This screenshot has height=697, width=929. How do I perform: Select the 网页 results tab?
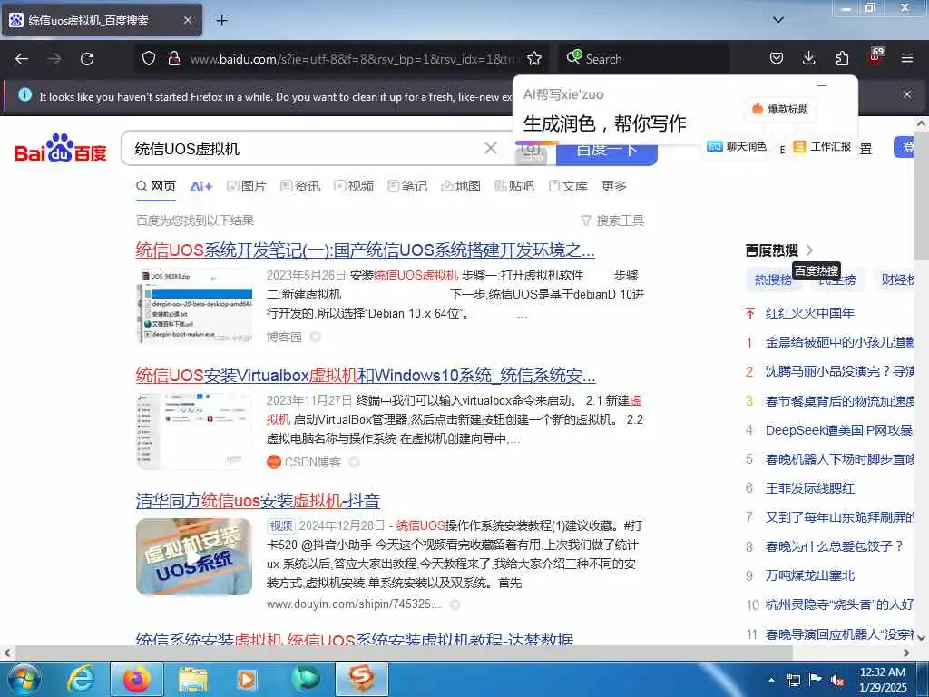click(156, 186)
